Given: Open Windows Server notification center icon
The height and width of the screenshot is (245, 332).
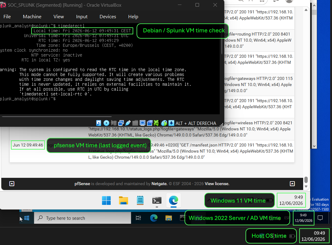Looking at the screenshot, I should [320, 218].
